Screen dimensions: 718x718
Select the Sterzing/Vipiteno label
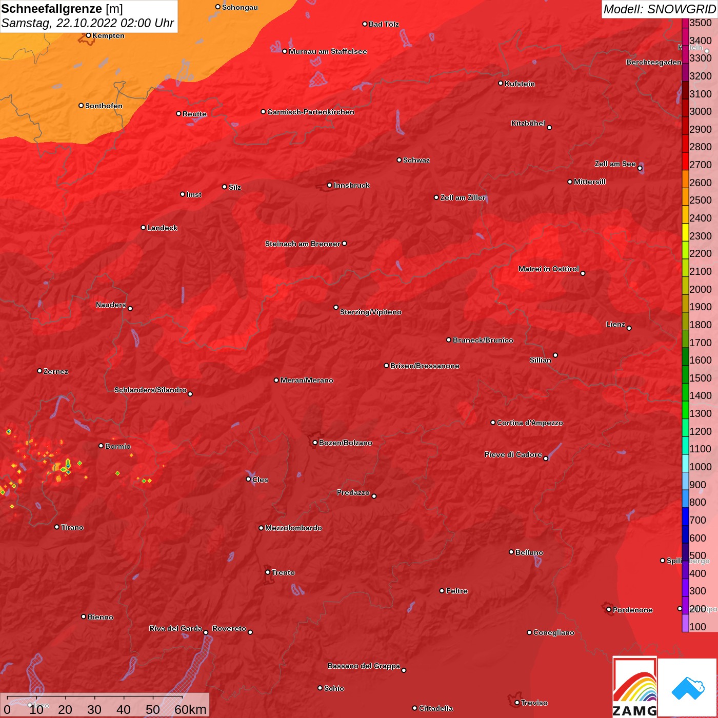click(370, 312)
